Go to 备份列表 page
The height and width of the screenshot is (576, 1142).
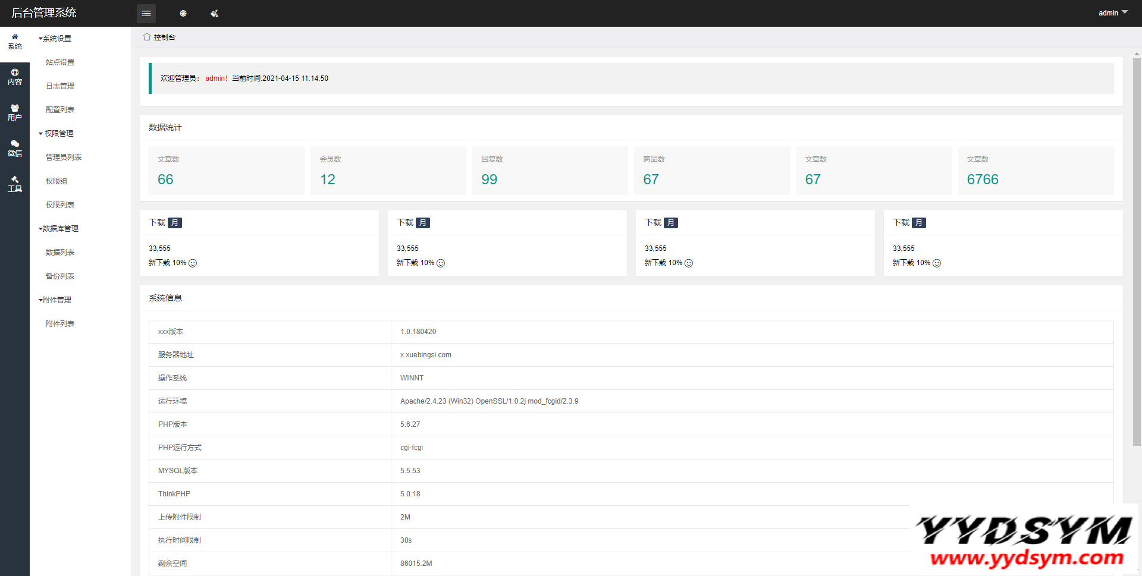tap(60, 276)
